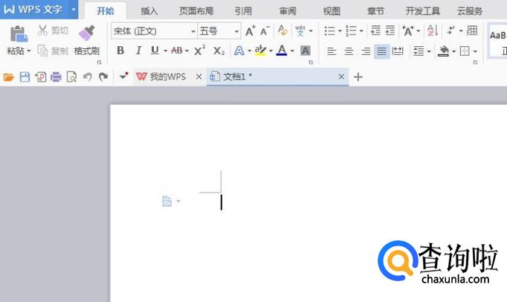Click the Clear Formatting eraser icon
This screenshot has width=507, height=302.
pyautogui.click(x=282, y=30)
